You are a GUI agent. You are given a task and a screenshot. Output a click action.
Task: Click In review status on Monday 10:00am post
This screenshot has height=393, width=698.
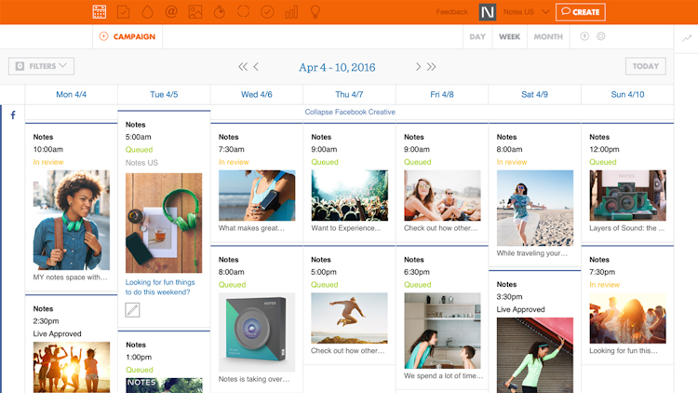(48, 162)
